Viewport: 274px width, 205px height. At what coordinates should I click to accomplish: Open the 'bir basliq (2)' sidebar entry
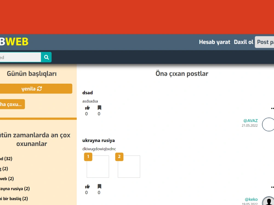pyautogui.click(x=14, y=198)
